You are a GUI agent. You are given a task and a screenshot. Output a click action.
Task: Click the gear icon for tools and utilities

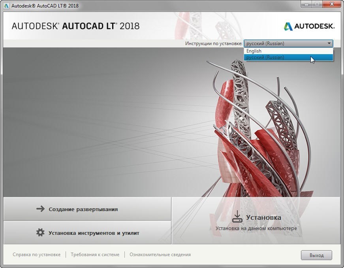tap(40, 232)
